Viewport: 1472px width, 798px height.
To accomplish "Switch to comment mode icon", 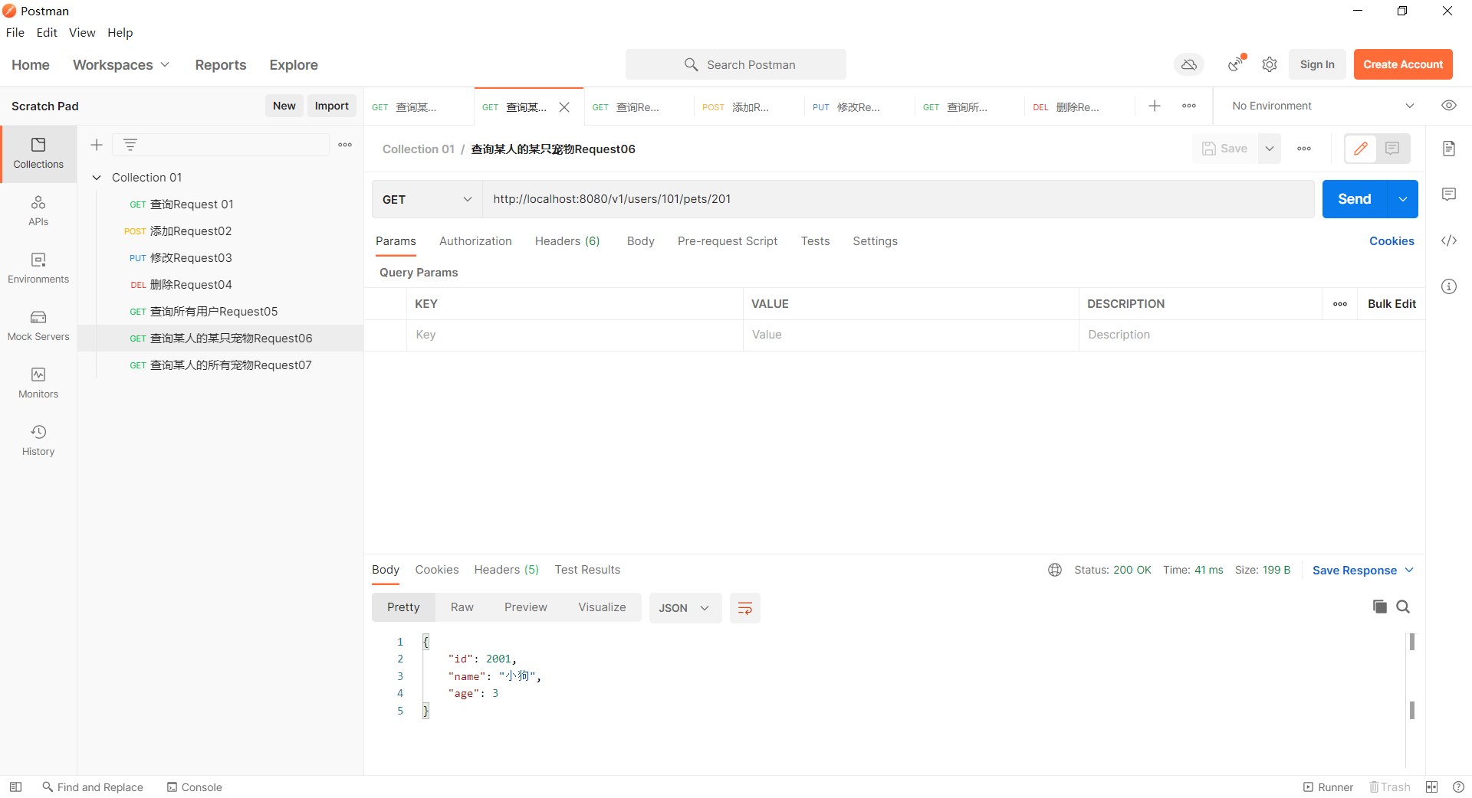I will tap(1393, 149).
